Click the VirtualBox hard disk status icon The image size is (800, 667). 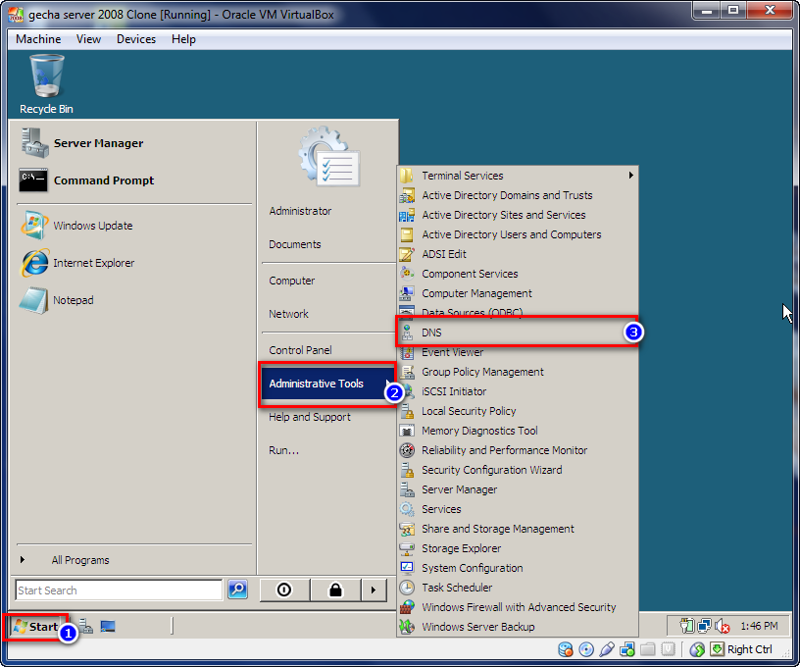coord(566,649)
